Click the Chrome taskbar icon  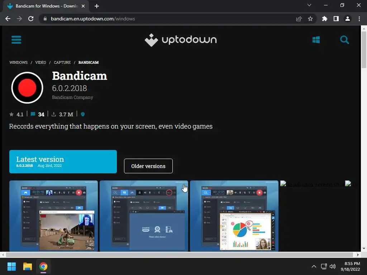tap(43, 266)
